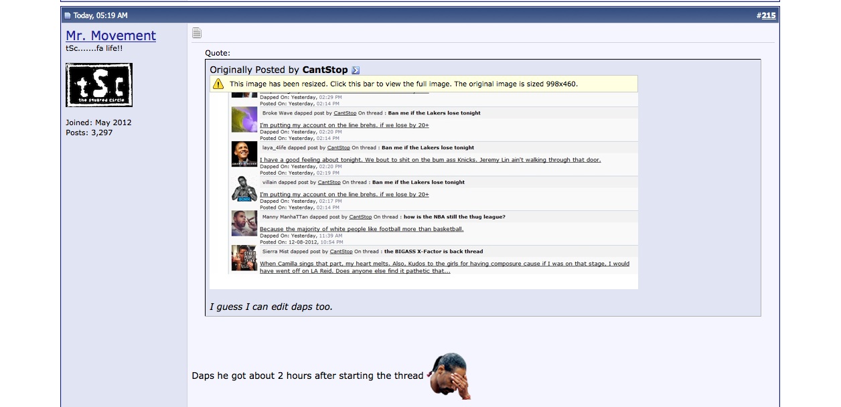This screenshot has width=841, height=407.
Task: Click the tSc squared circle avatar
Action: pyautogui.click(x=99, y=85)
